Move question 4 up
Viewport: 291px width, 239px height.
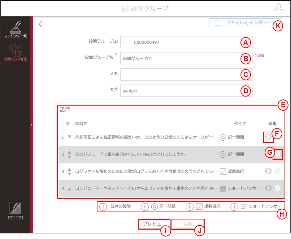pyautogui.click(x=70, y=189)
